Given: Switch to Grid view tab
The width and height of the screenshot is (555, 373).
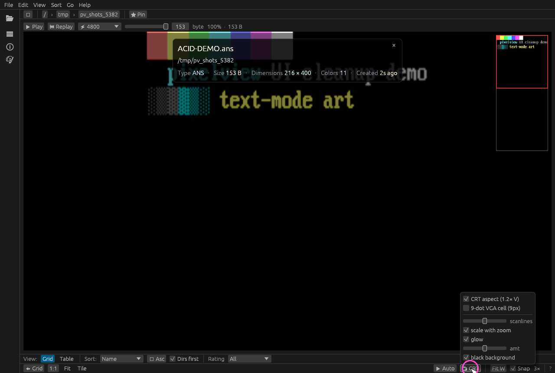Looking at the screenshot, I should point(48,359).
